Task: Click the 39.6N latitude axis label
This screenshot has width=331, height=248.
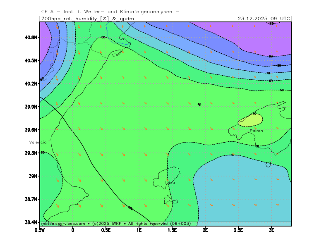Action: (31, 130)
